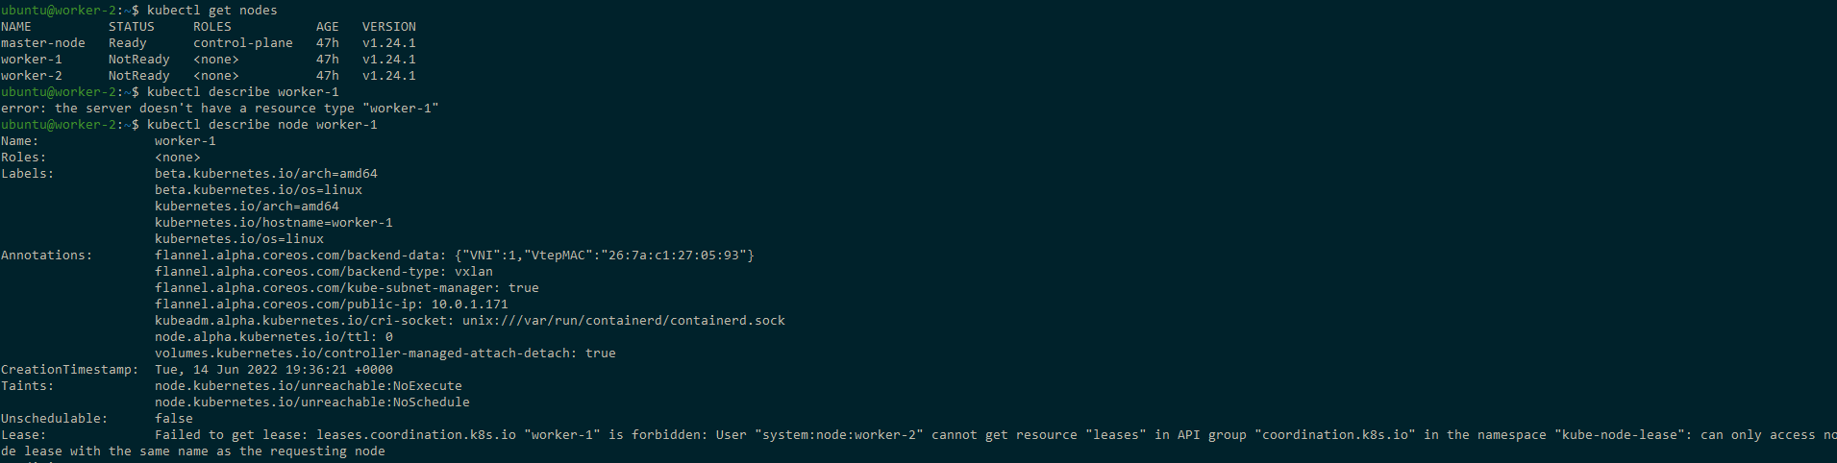The image size is (1837, 463).
Task: Click the STATUS column header
Action: pos(132,27)
